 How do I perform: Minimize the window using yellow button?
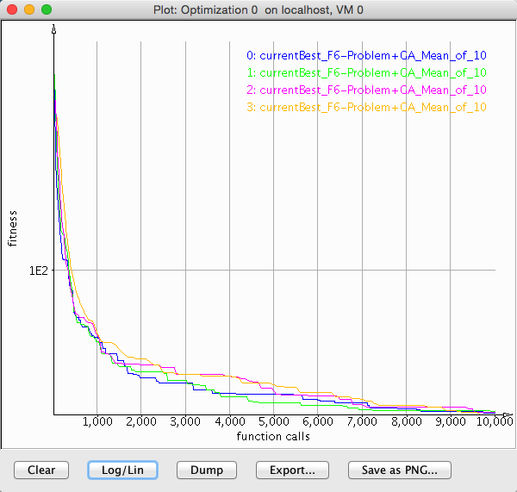[28, 9]
